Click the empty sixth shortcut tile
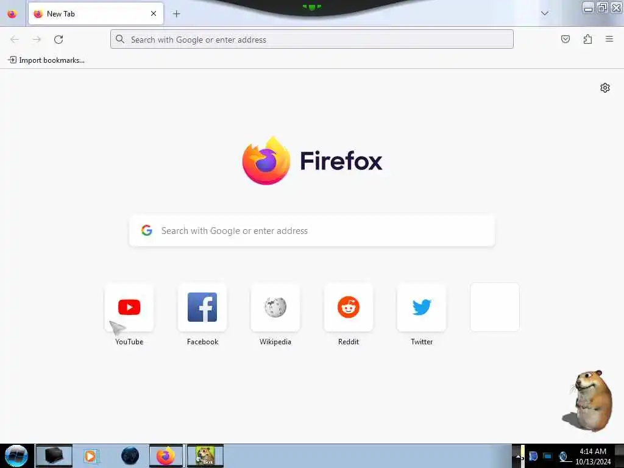The image size is (624, 468). (495, 307)
